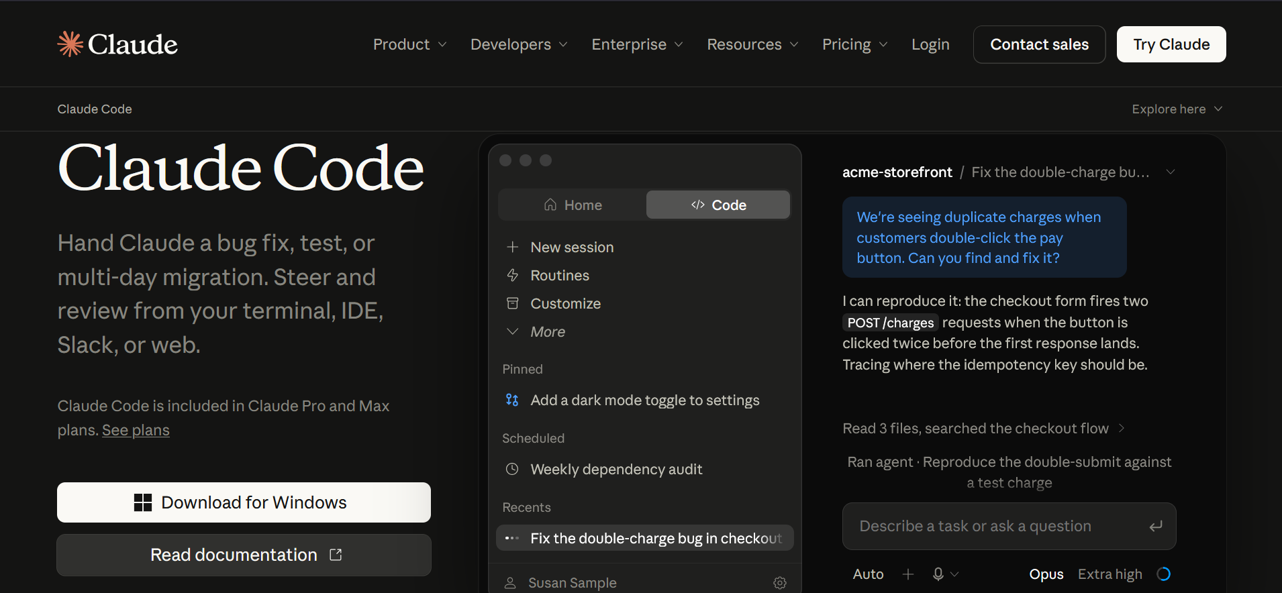This screenshot has width=1282, height=593.
Task: Click the clock icon by Weekly dependency audit
Action: [512, 469]
